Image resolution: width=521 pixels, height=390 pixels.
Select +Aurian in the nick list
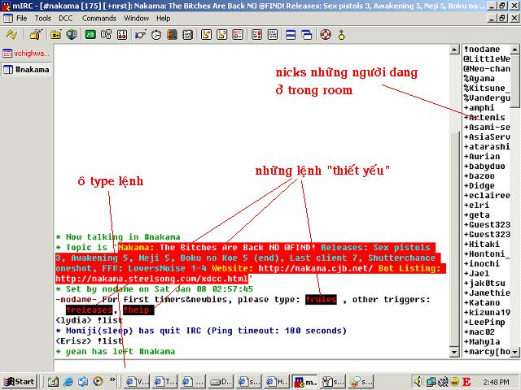482,157
